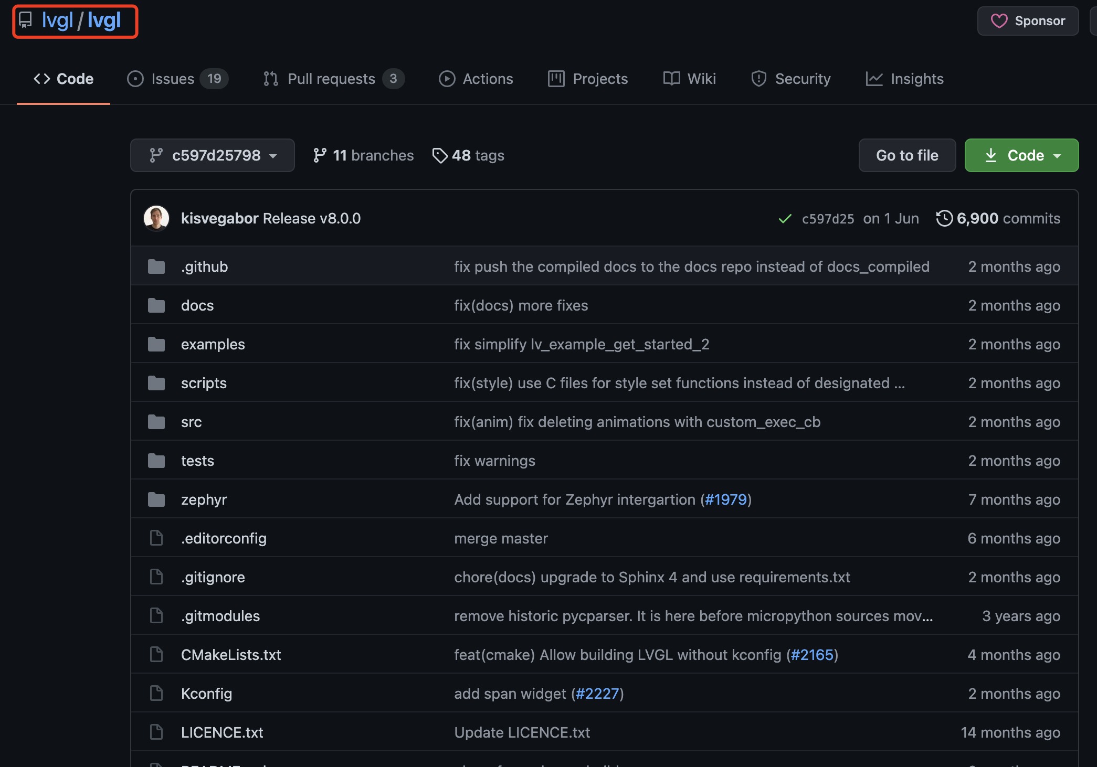Click the commit history clock icon
This screenshot has height=767, width=1097.
point(944,218)
